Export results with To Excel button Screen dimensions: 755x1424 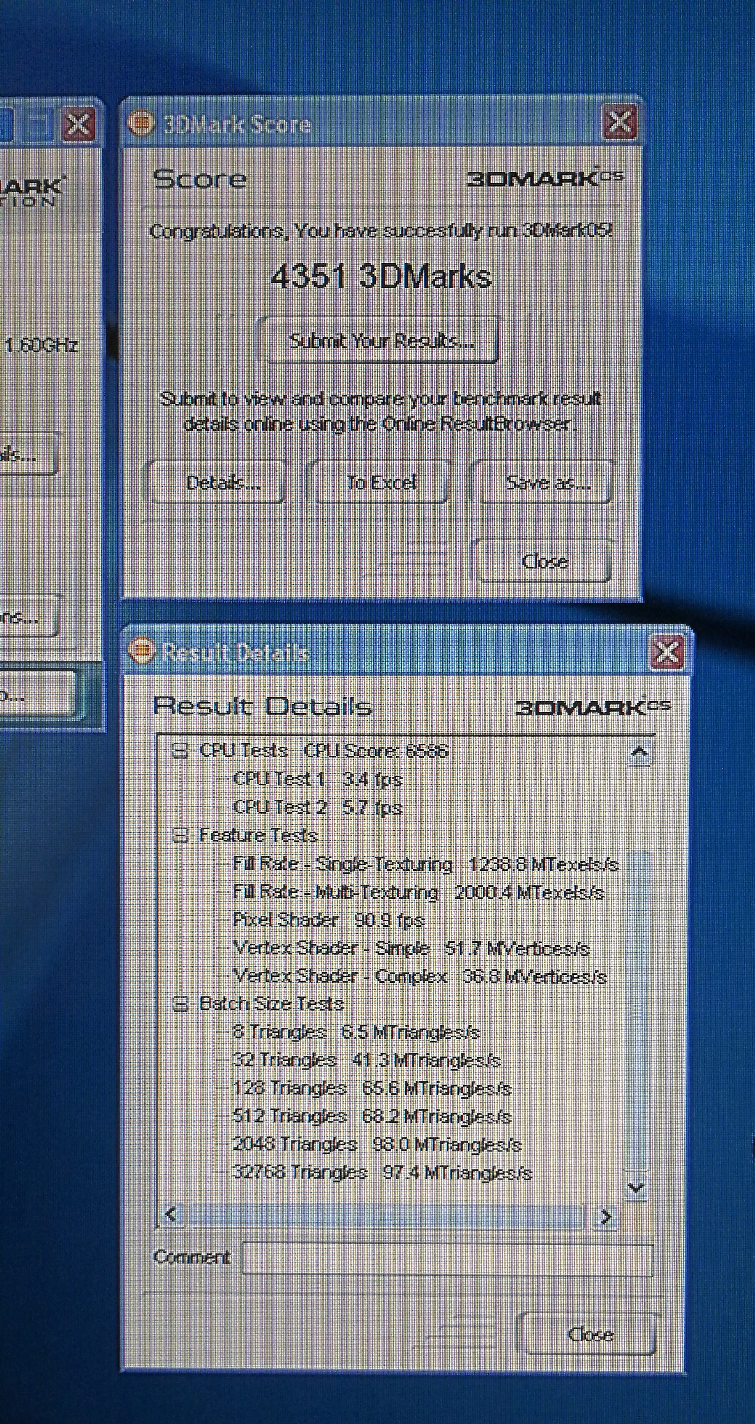pos(380,483)
